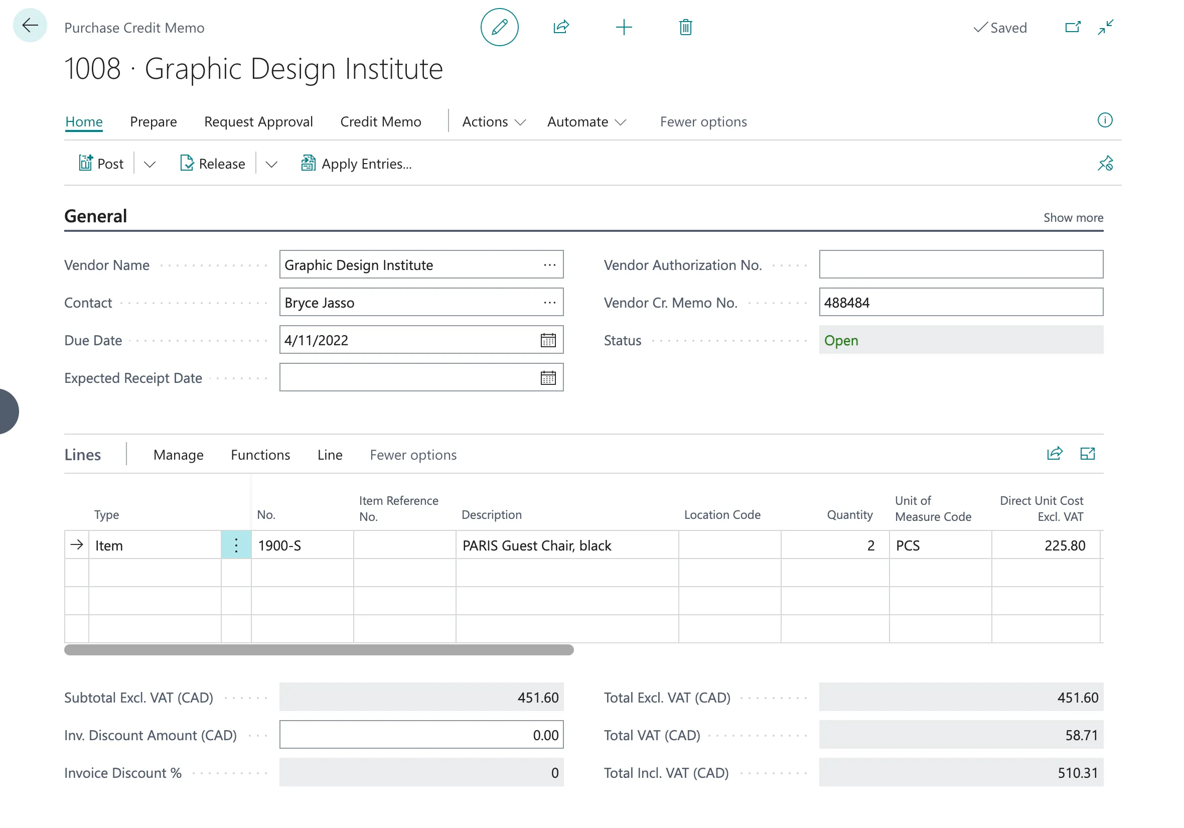The width and height of the screenshot is (1184, 828).
Task: Open the Request Approval tab
Action: point(258,122)
